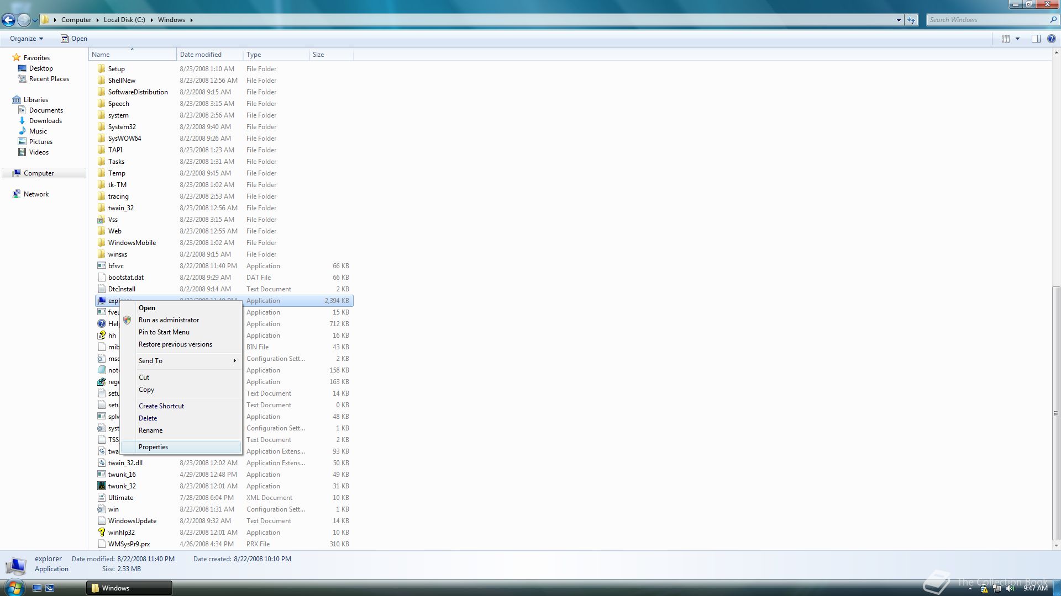Sort by Type column header

[x=276, y=55]
